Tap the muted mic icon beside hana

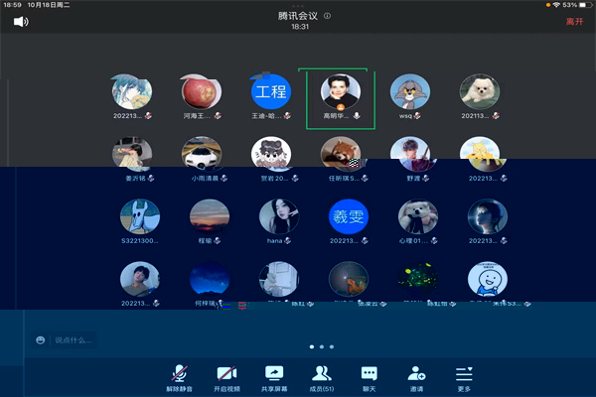pos(288,240)
